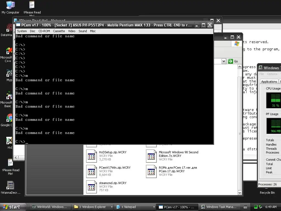Screen dimensions: 281x211
Task: Click the safely remove hardware tray icon
Action: (x=260, y=207)
